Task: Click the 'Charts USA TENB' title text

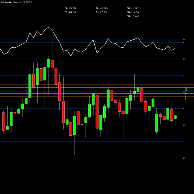Action: point(23,2)
